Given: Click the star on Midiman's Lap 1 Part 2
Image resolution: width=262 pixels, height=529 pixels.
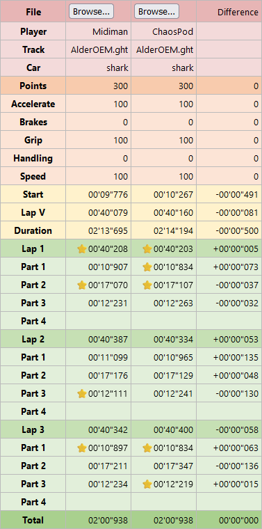Looking at the screenshot, I should coord(82,285).
